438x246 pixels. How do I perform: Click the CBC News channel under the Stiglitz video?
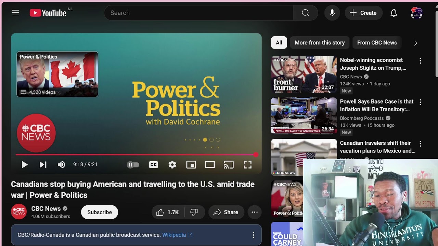351,77
